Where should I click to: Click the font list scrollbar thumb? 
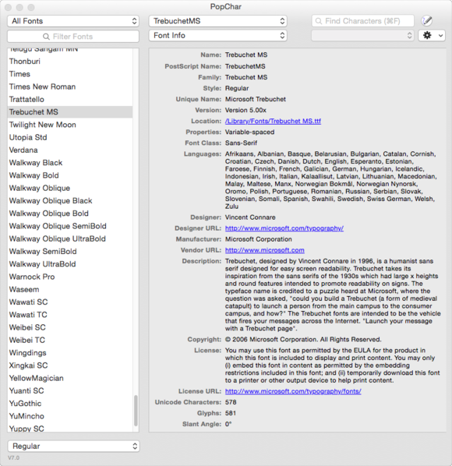[x=136, y=411]
